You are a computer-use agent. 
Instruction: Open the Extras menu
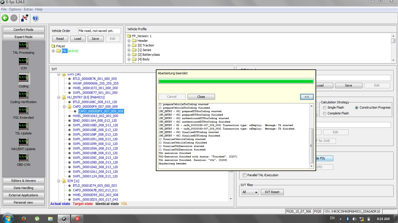(x=28, y=9)
